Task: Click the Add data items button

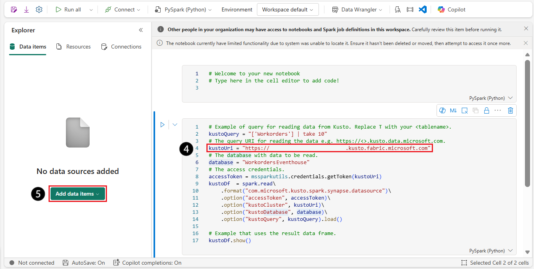Action: [77, 194]
